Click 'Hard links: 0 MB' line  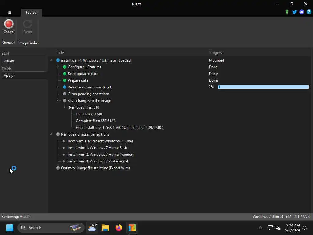click(x=89, y=114)
